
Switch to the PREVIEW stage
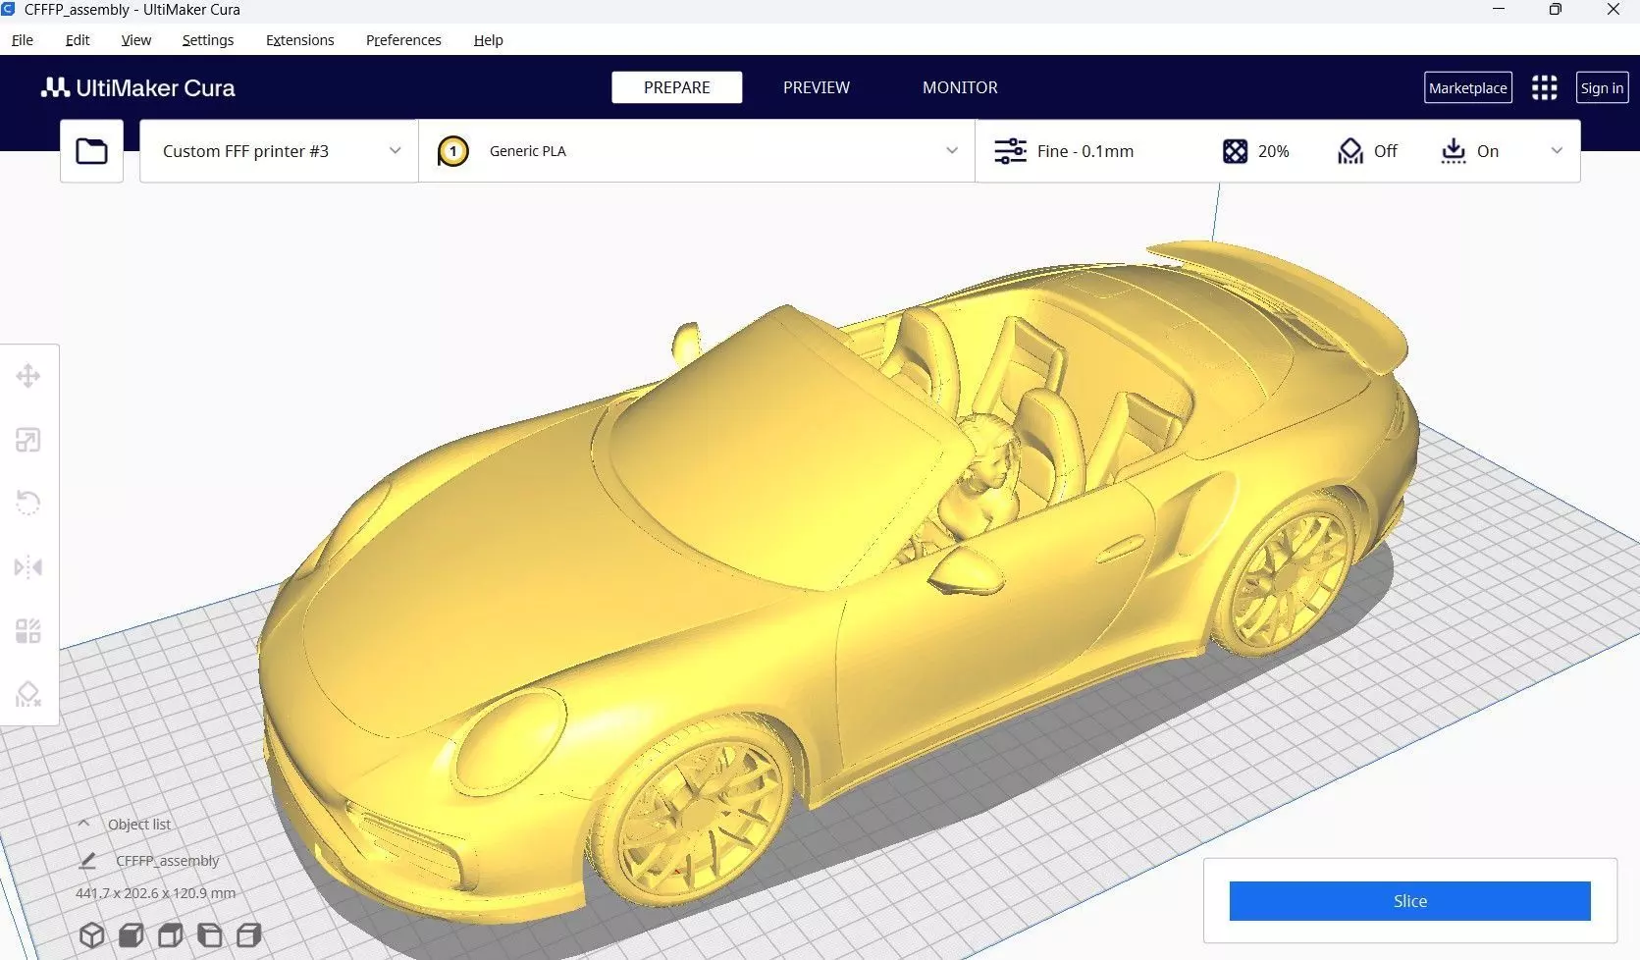point(817,87)
